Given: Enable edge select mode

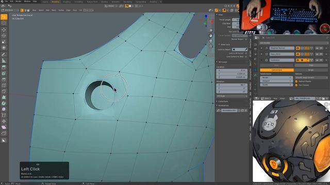Looking at the screenshot, I should pyautogui.click(x=25, y=10).
